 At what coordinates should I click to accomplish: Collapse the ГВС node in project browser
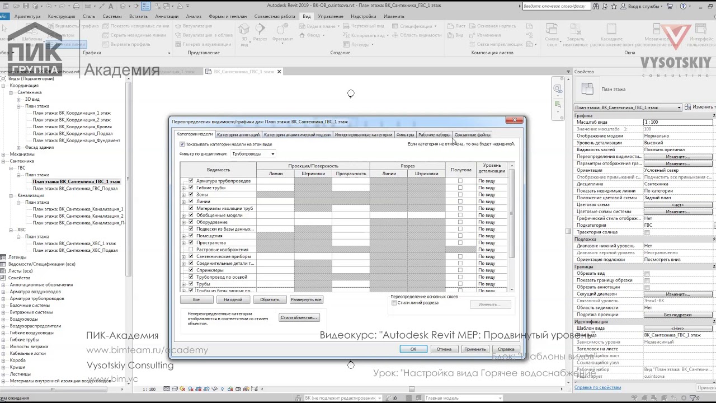click(x=11, y=168)
